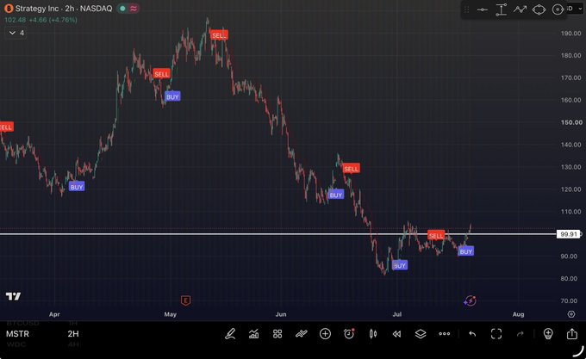Select the BUY label near 160 in May
The width and height of the screenshot is (586, 359).
click(x=172, y=97)
